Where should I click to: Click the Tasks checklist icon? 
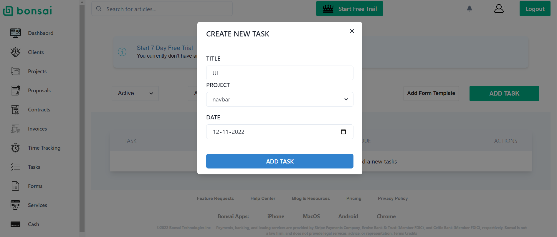pyautogui.click(x=15, y=167)
